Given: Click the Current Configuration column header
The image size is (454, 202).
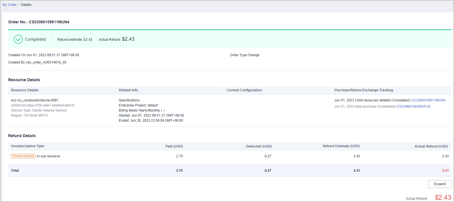Looking at the screenshot, I should pos(244,90).
